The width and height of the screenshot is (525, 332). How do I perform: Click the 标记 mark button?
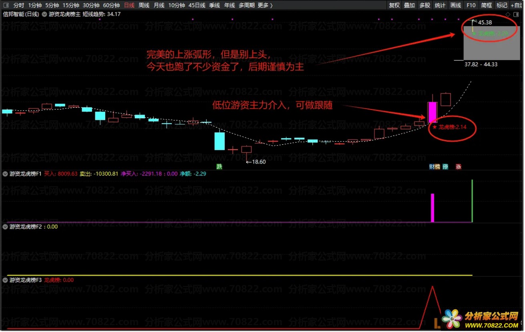[x=502, y=5]
